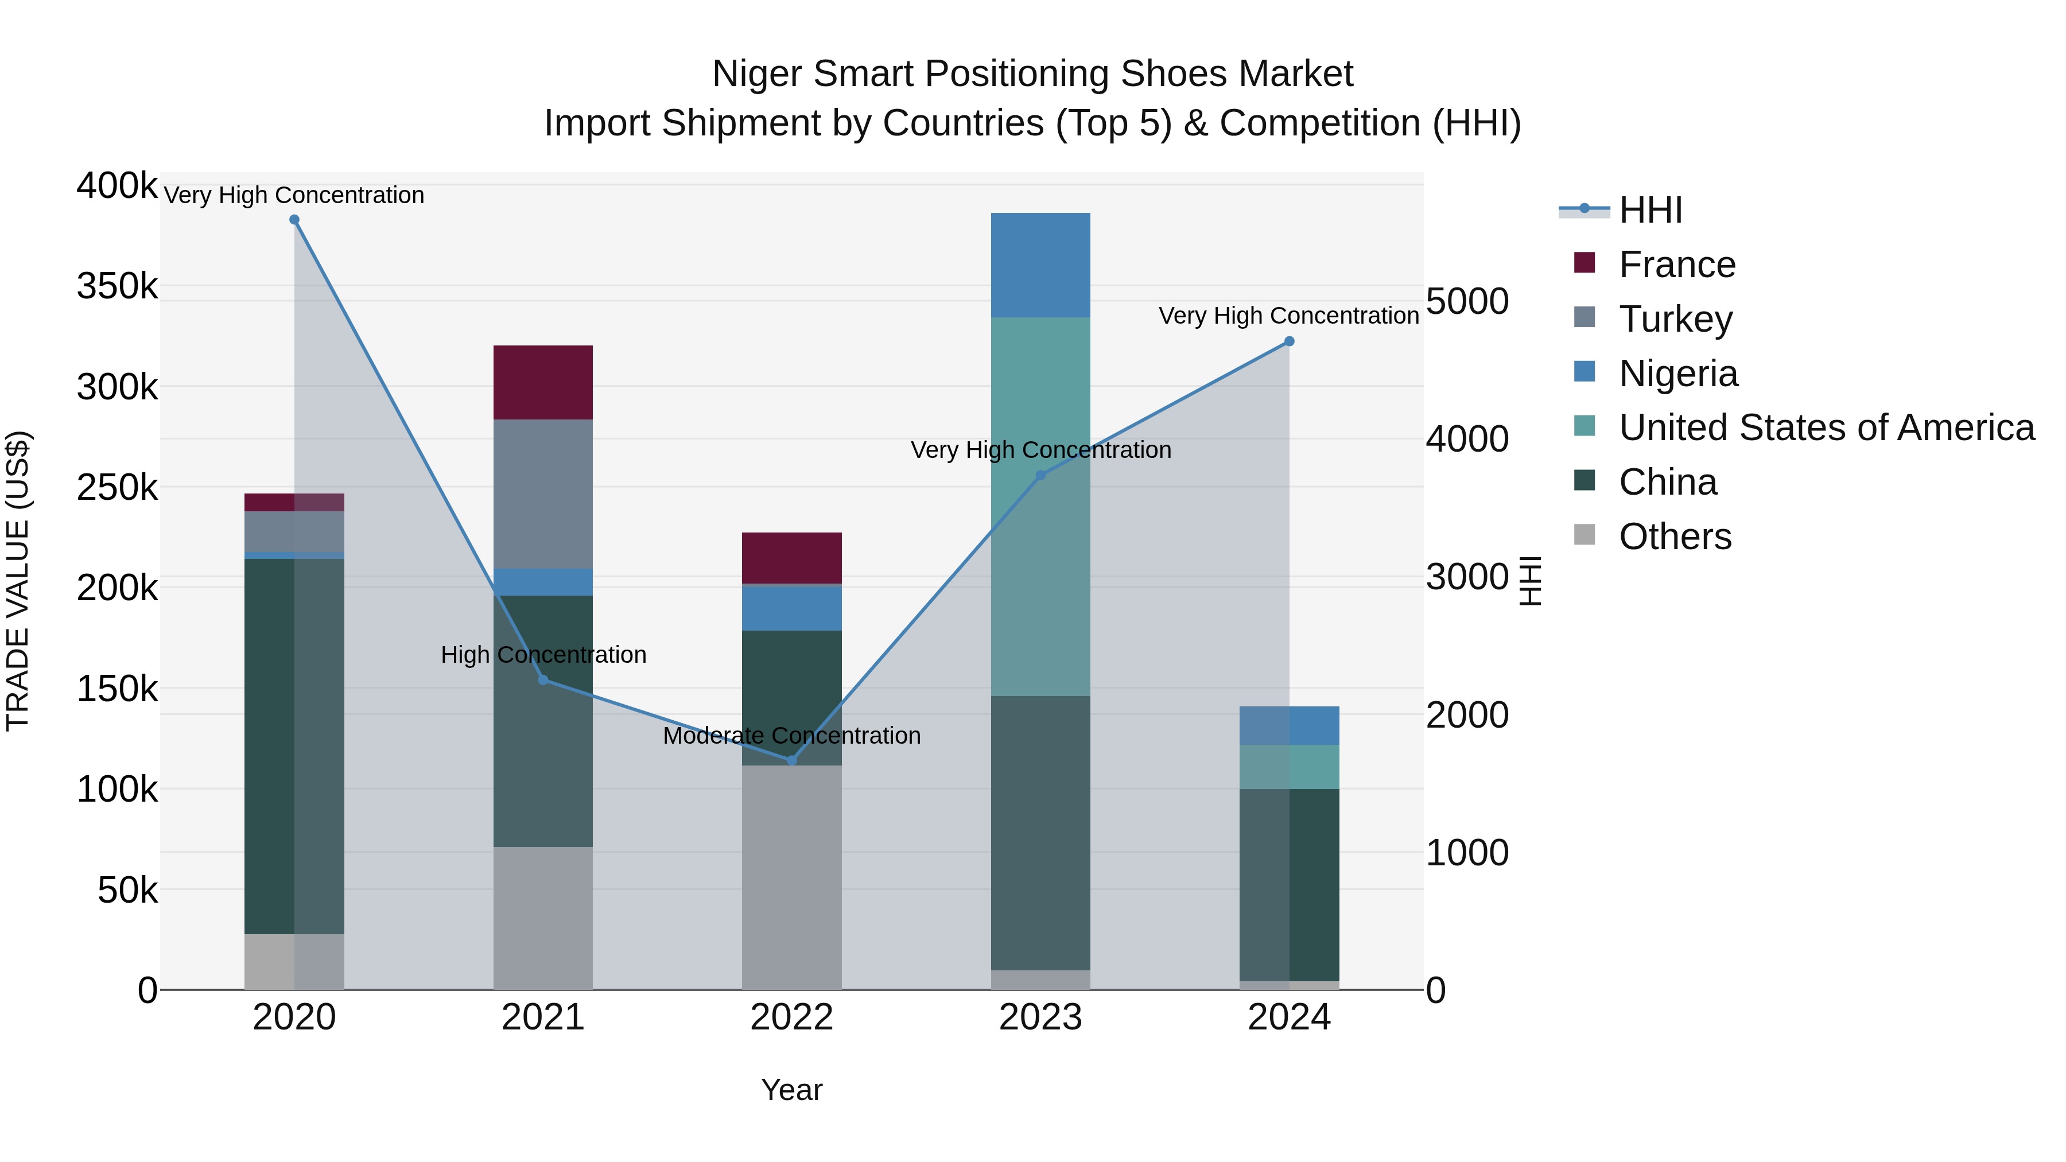Click the France maroon legend swatch
This screenshot has width=2066, height=1162.
(x=1585, y=262)
